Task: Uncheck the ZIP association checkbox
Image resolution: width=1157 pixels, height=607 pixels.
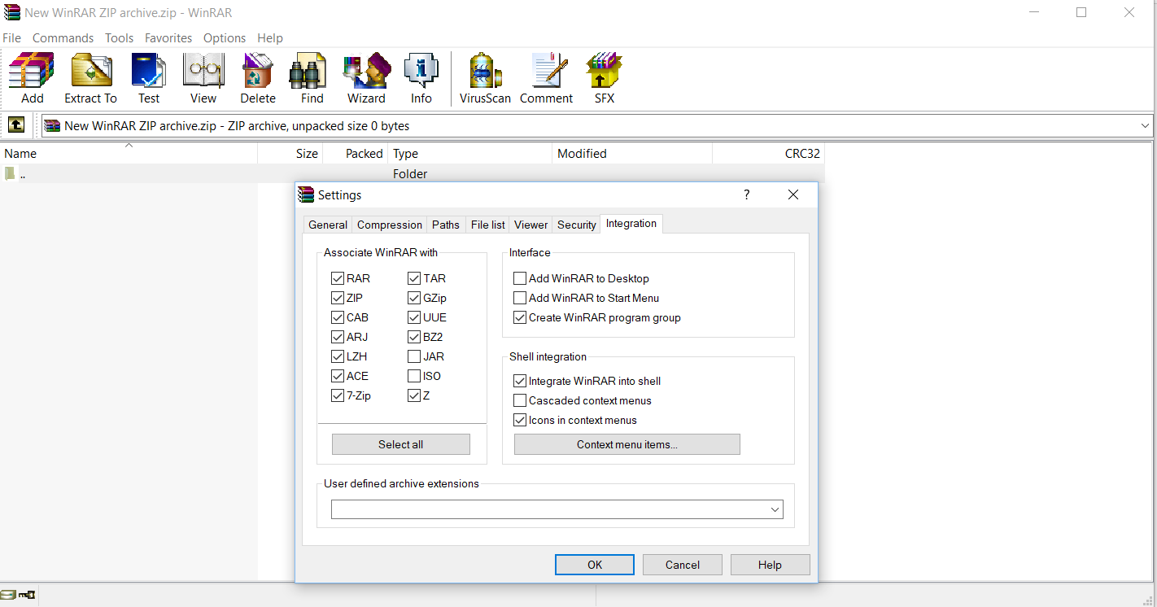Action: click(x=338, y=297)
